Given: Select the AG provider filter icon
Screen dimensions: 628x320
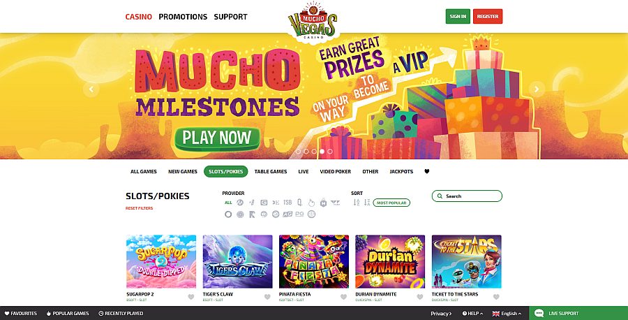Looking at the screenshot, I should pos(287,214).
